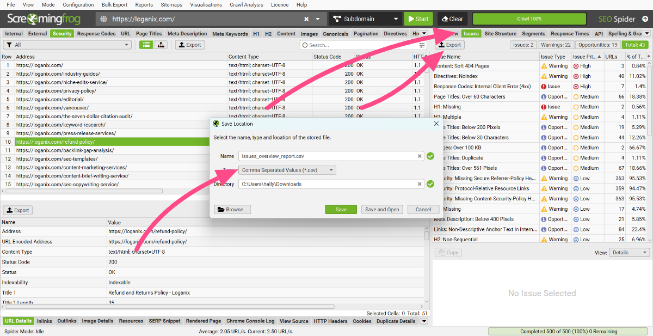The height and width of the screenshot is (336, 653).
Task: Filter by Issues: 2 count
Action: [x=522, y=45]
